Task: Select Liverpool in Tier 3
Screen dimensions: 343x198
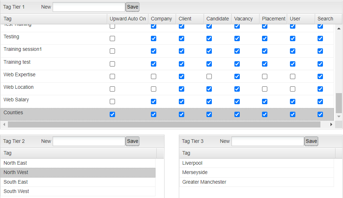Action: (x=257, y=163)
